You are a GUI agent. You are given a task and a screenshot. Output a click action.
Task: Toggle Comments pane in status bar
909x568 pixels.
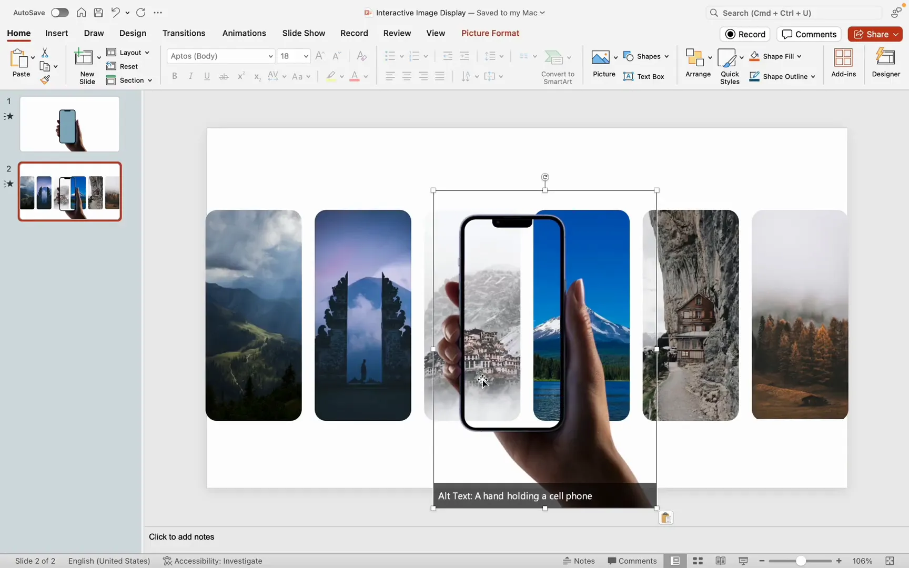click(632, 561)
